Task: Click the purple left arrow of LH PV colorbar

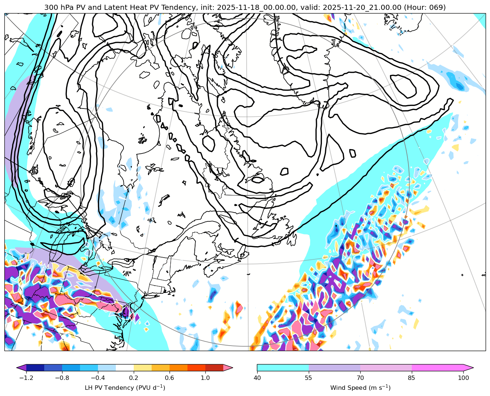Action: tap(22, 368)
